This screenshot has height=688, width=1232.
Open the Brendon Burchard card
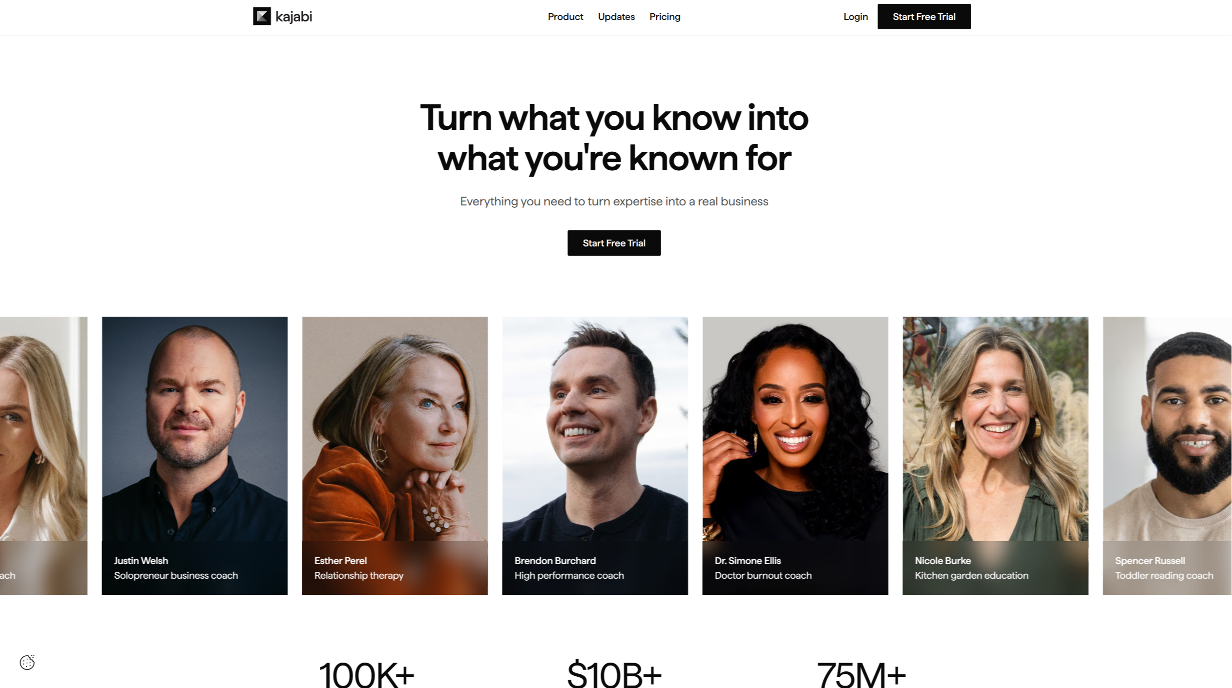pyautogui.click(x=595, y=456)
